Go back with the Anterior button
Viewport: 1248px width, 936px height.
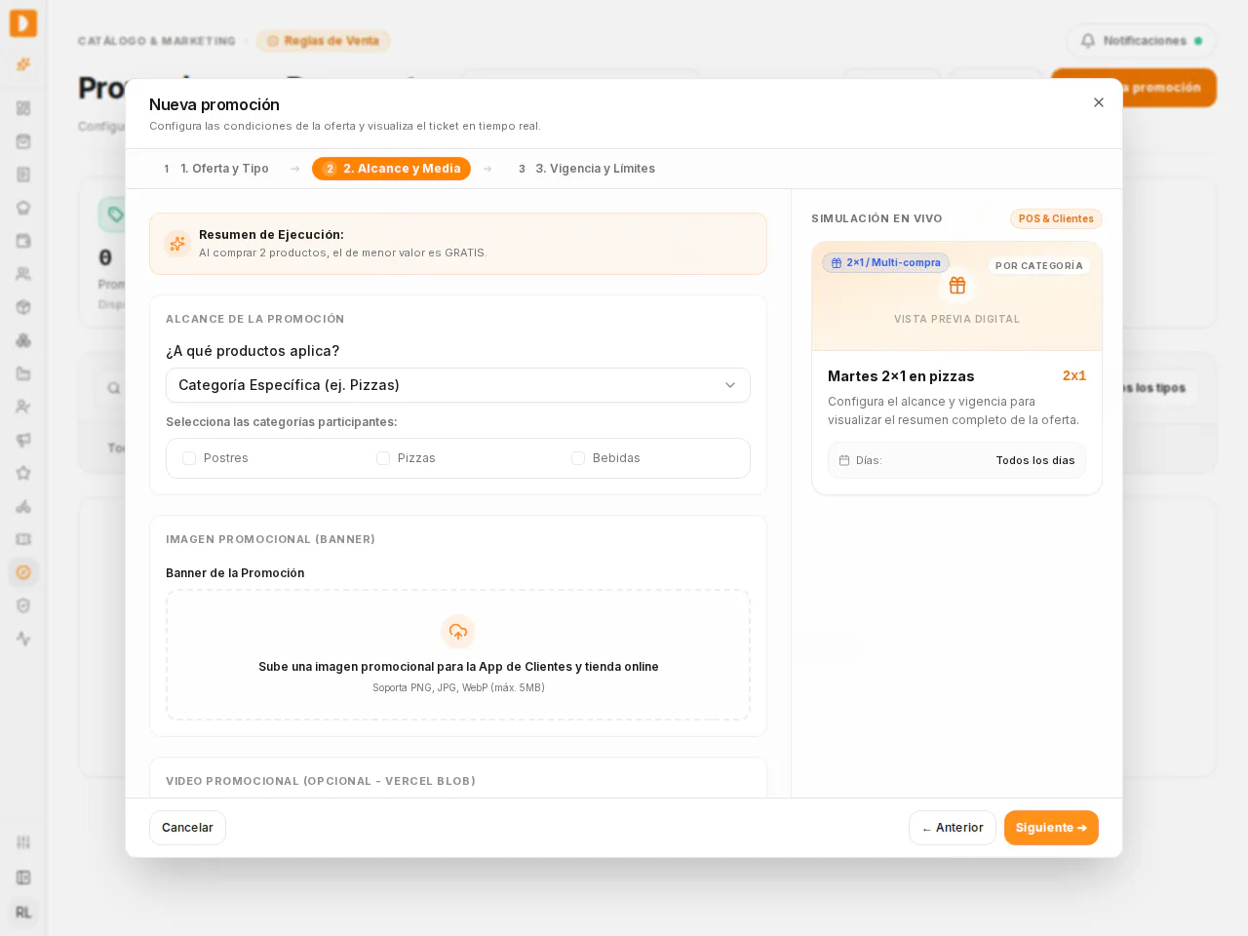(953, 828)
